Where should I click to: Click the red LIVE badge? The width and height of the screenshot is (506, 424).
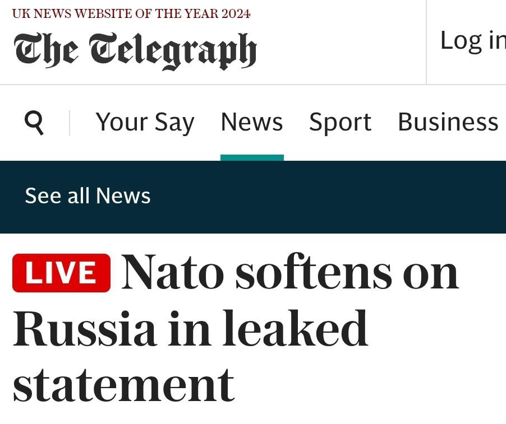(61, 273)
